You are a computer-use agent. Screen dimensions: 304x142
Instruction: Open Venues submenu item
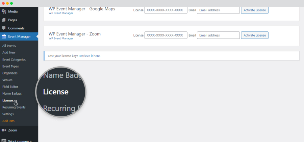coord(7,80)
